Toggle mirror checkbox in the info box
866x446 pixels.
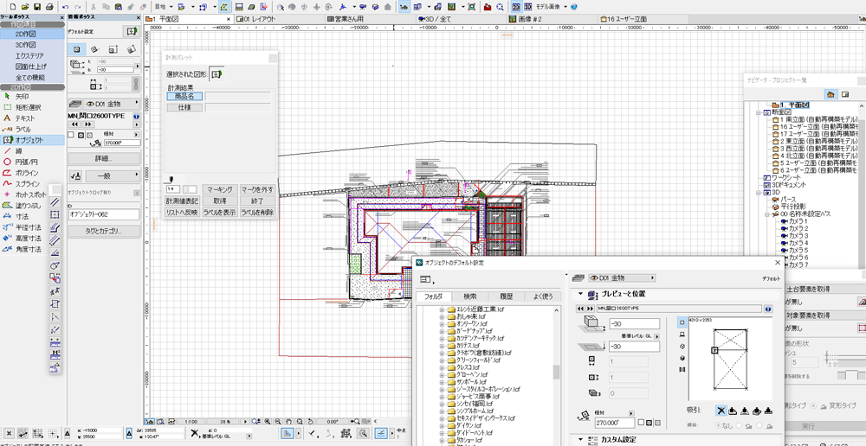(x=71, y=134)
